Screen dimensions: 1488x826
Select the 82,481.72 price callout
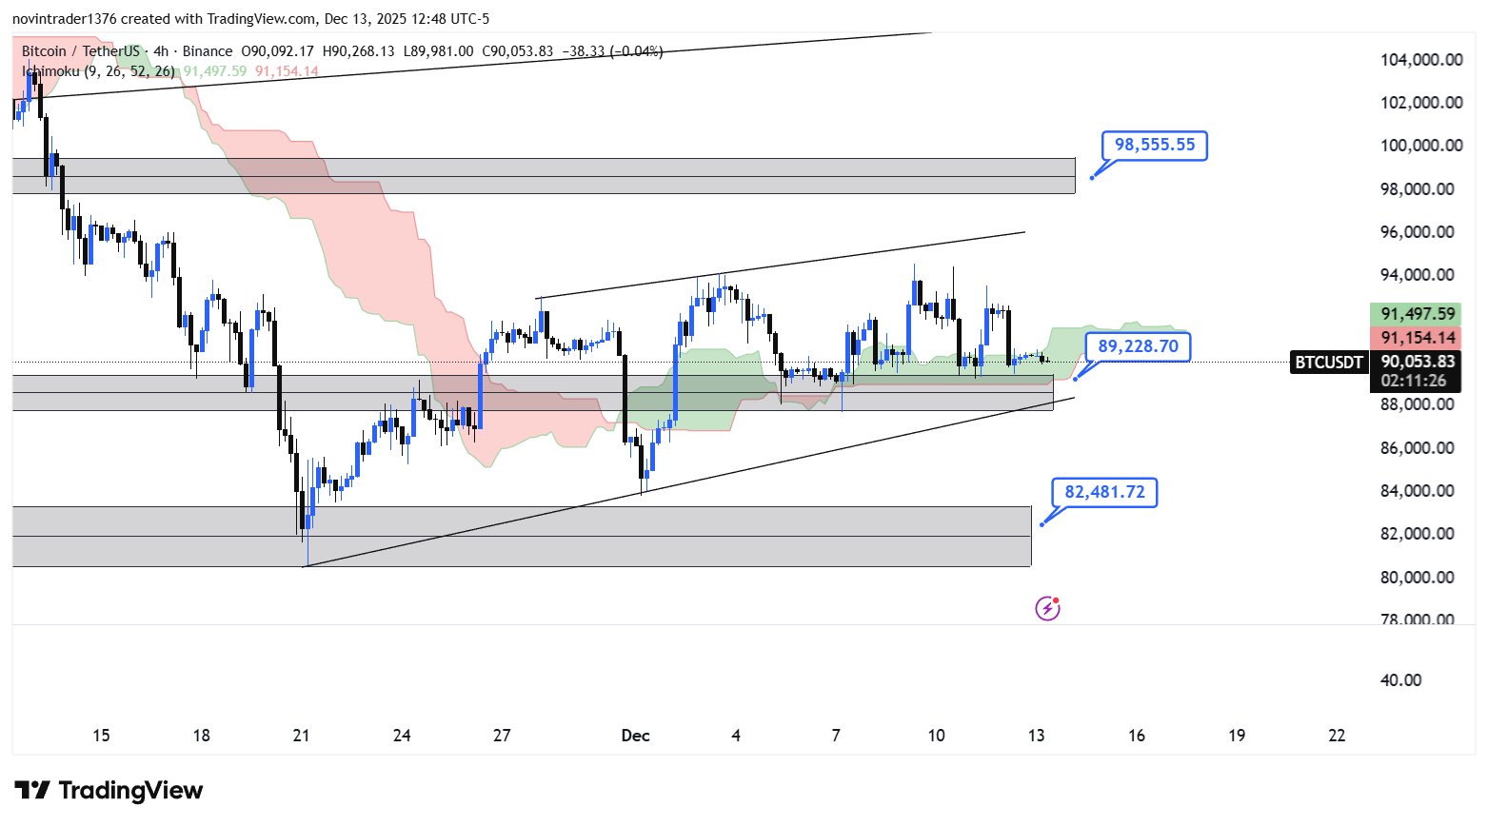coord(1104,492)
